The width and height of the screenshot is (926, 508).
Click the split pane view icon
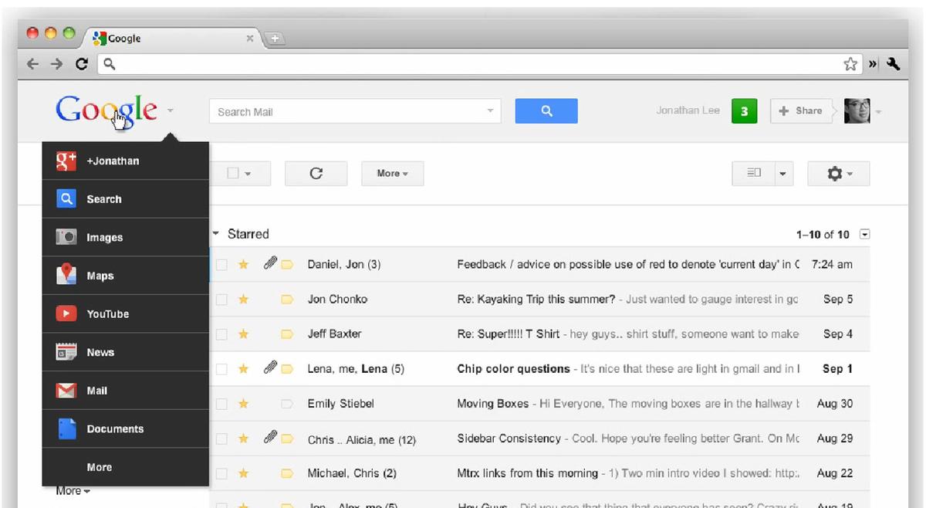pyautogui.click(x=754, y=174)
